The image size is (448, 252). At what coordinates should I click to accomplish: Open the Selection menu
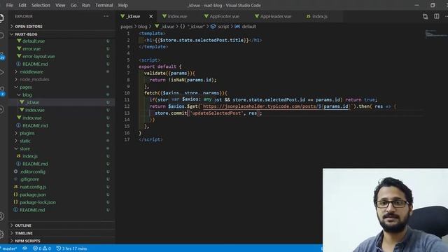click(x=41, y=5)
